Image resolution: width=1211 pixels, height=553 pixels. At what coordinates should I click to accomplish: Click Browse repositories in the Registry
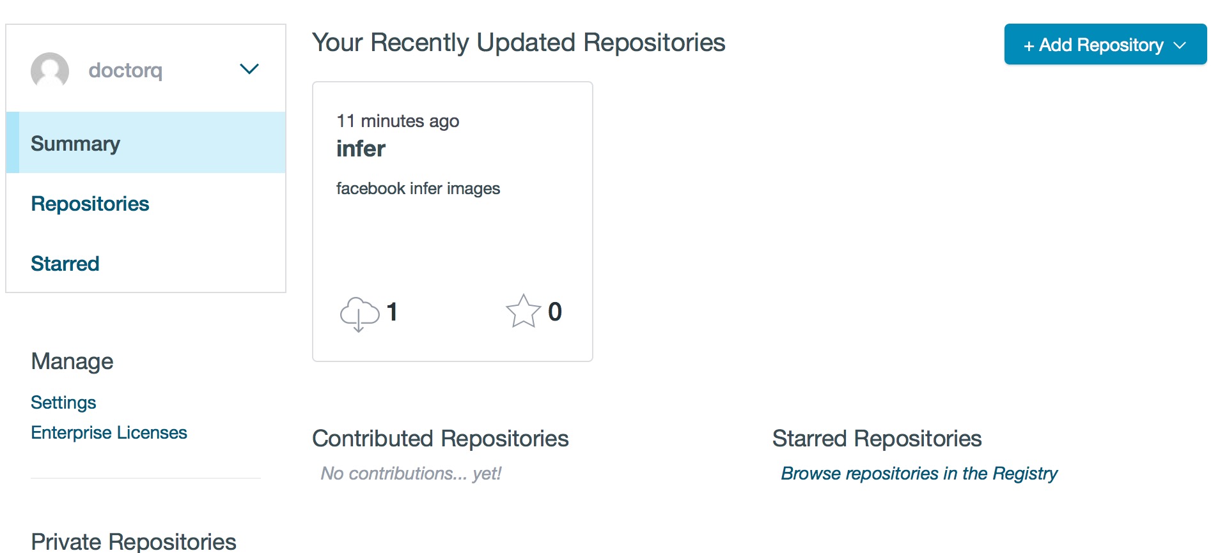click(x=919, y=473)
